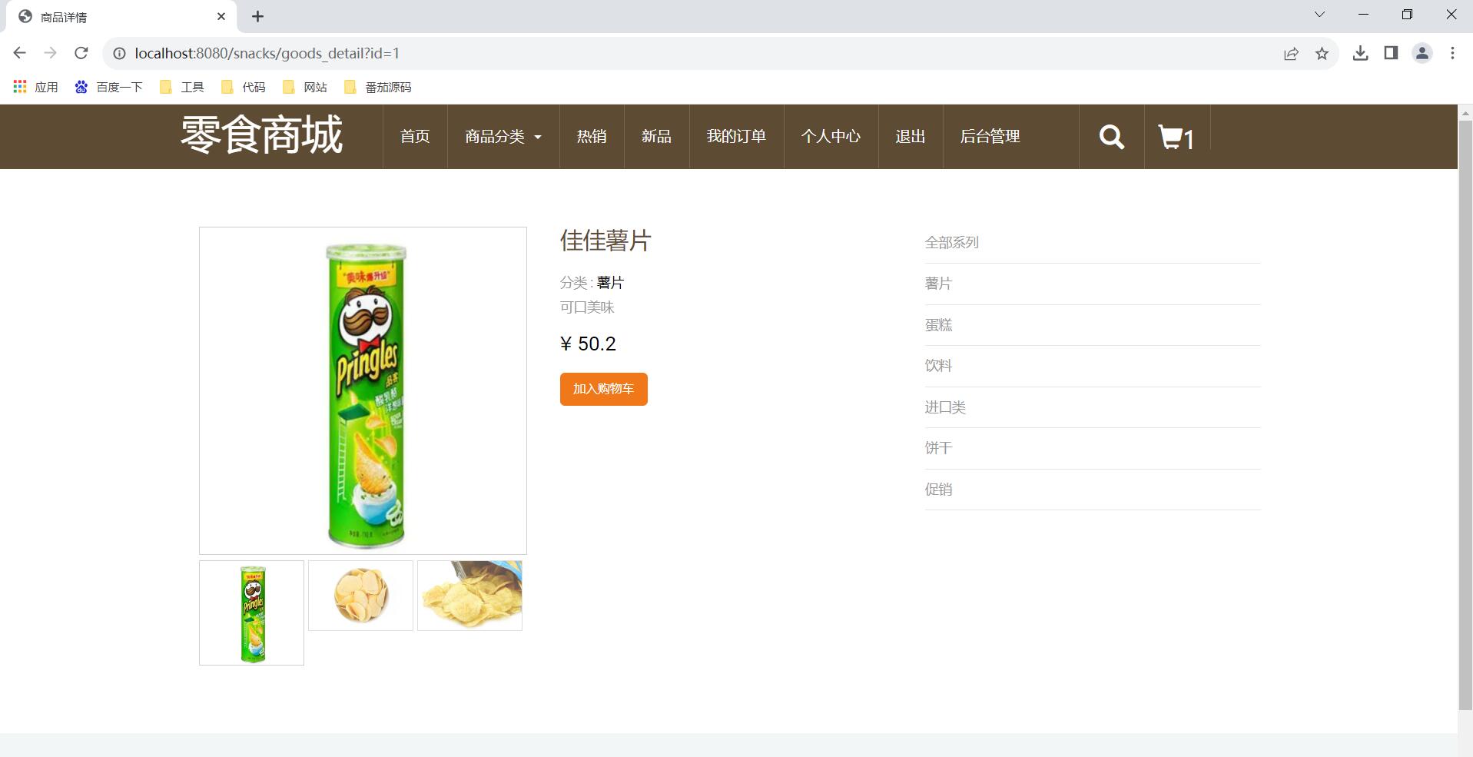Click the chips bag thumbnail
This screenshot has width=1473, height=757.
pos(469,596)
